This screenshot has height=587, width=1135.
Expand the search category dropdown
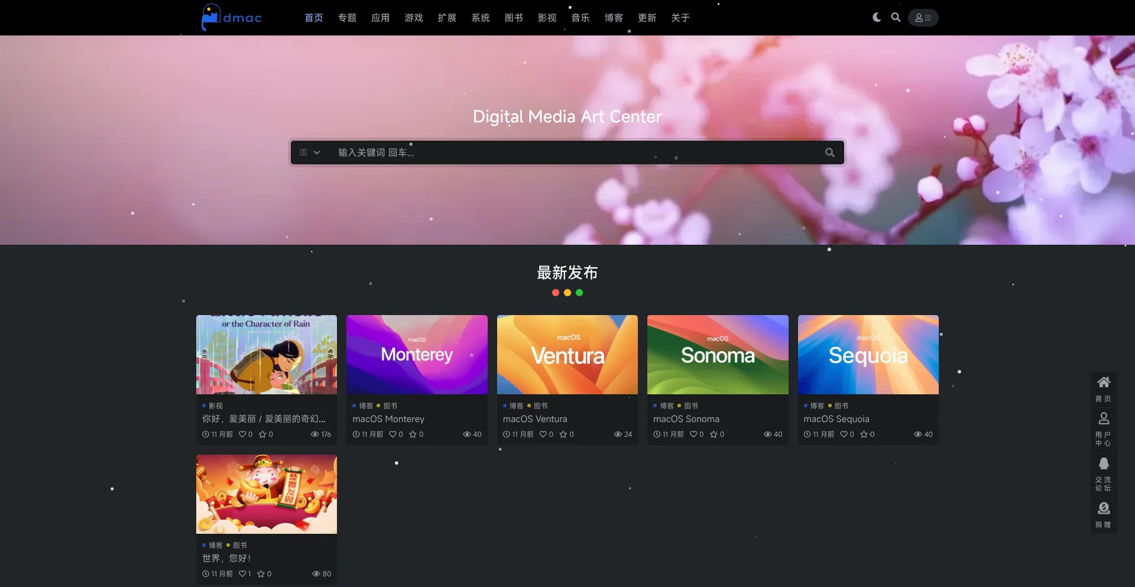click(x=310, y=153)
